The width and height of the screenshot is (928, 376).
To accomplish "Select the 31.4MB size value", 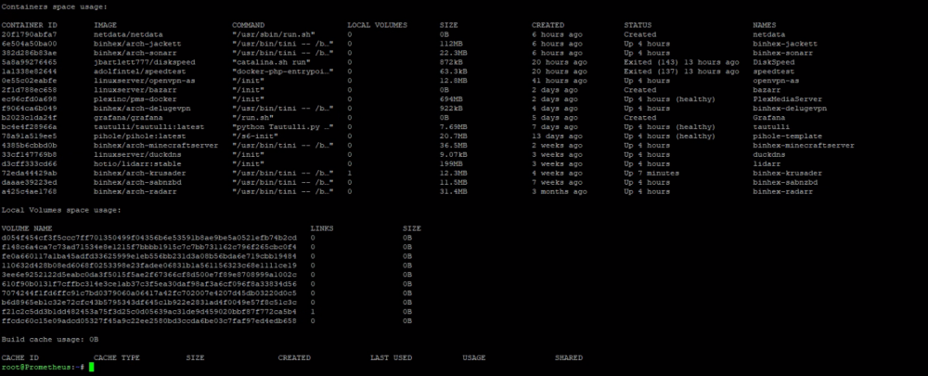I will tap(454, 191).
